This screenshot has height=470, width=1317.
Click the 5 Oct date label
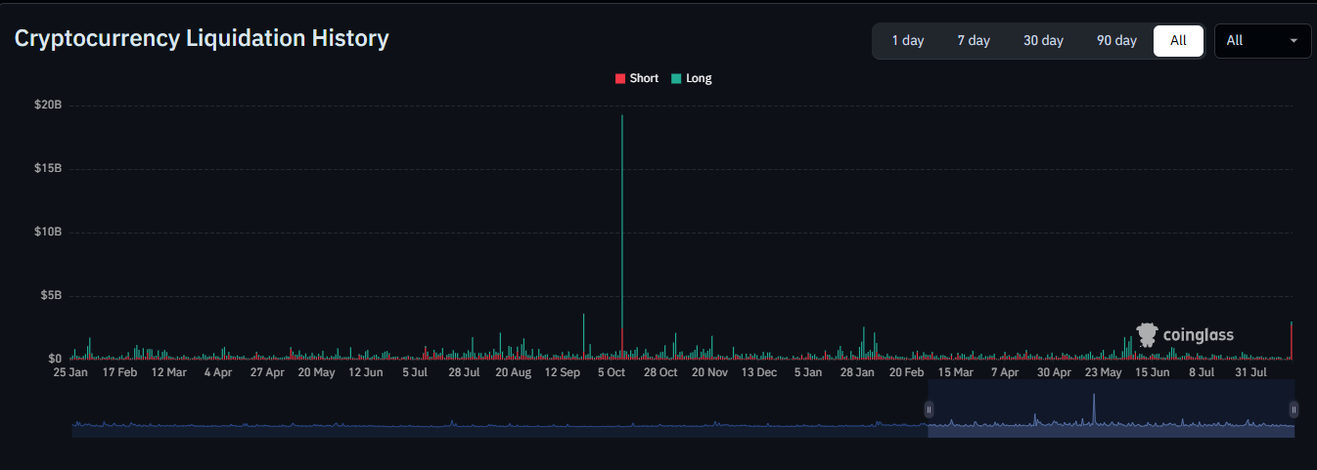tap(612, 372)
